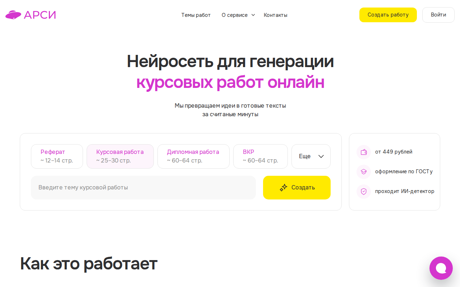The image size is (460, 287).
Task: Expand the О сервисе dropdown menu
Action: (x=238, y=15)
